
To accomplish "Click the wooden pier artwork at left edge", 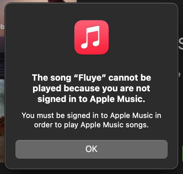I will (2, 126).
